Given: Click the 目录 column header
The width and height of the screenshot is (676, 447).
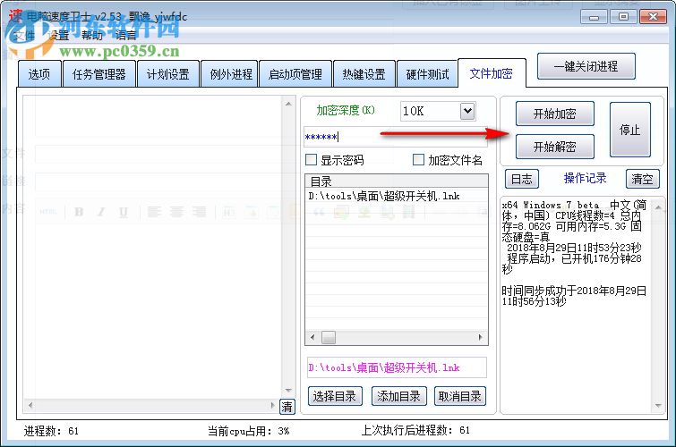Looking at the screenshot, I should click(397, 181).
